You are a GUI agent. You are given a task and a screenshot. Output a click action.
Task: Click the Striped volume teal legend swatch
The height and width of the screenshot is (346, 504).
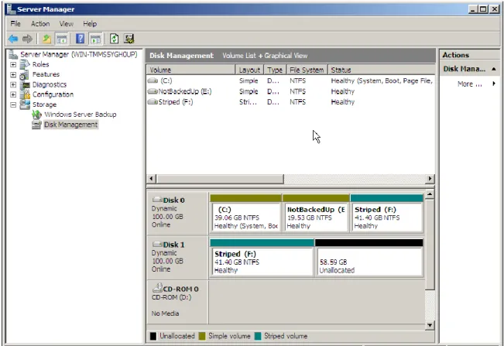[x=258, y=336]
